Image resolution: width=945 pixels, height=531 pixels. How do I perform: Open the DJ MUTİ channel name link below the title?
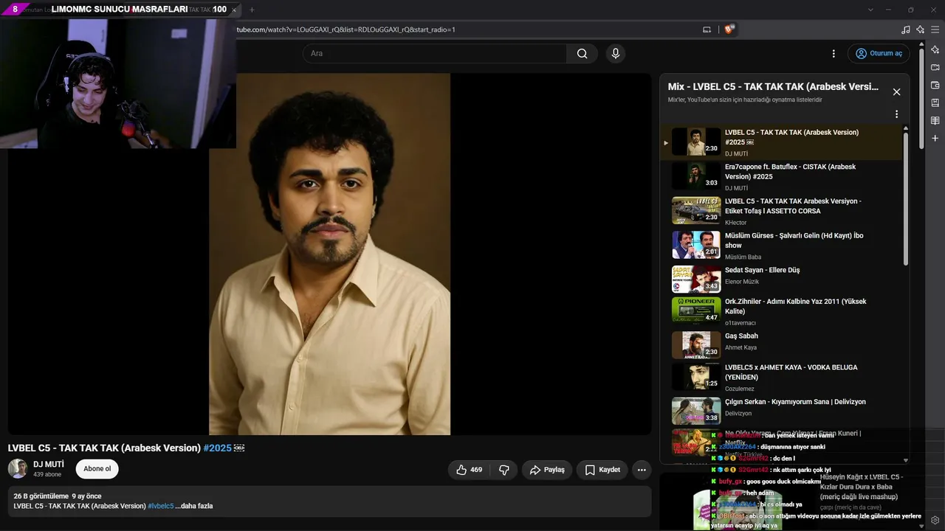pyautogui.click(x=49, y=464)
